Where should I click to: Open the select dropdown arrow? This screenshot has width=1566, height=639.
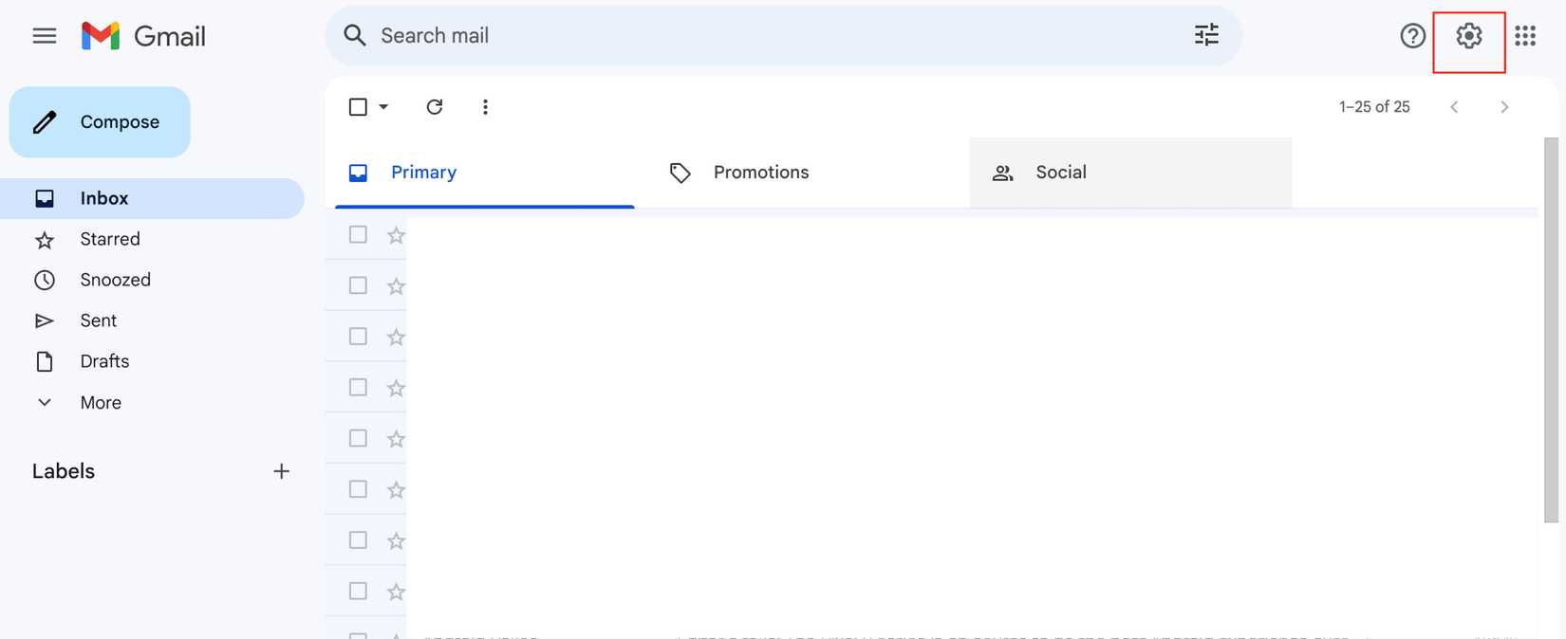[383, 107]
